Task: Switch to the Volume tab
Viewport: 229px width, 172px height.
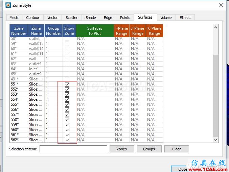Action: pos(166,18)
